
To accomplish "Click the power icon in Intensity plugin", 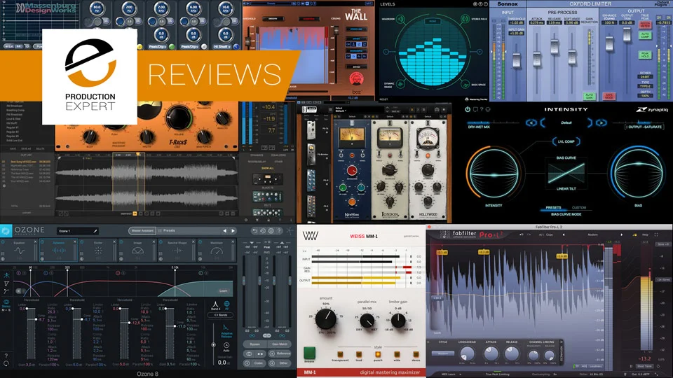I will coord(468,109).
